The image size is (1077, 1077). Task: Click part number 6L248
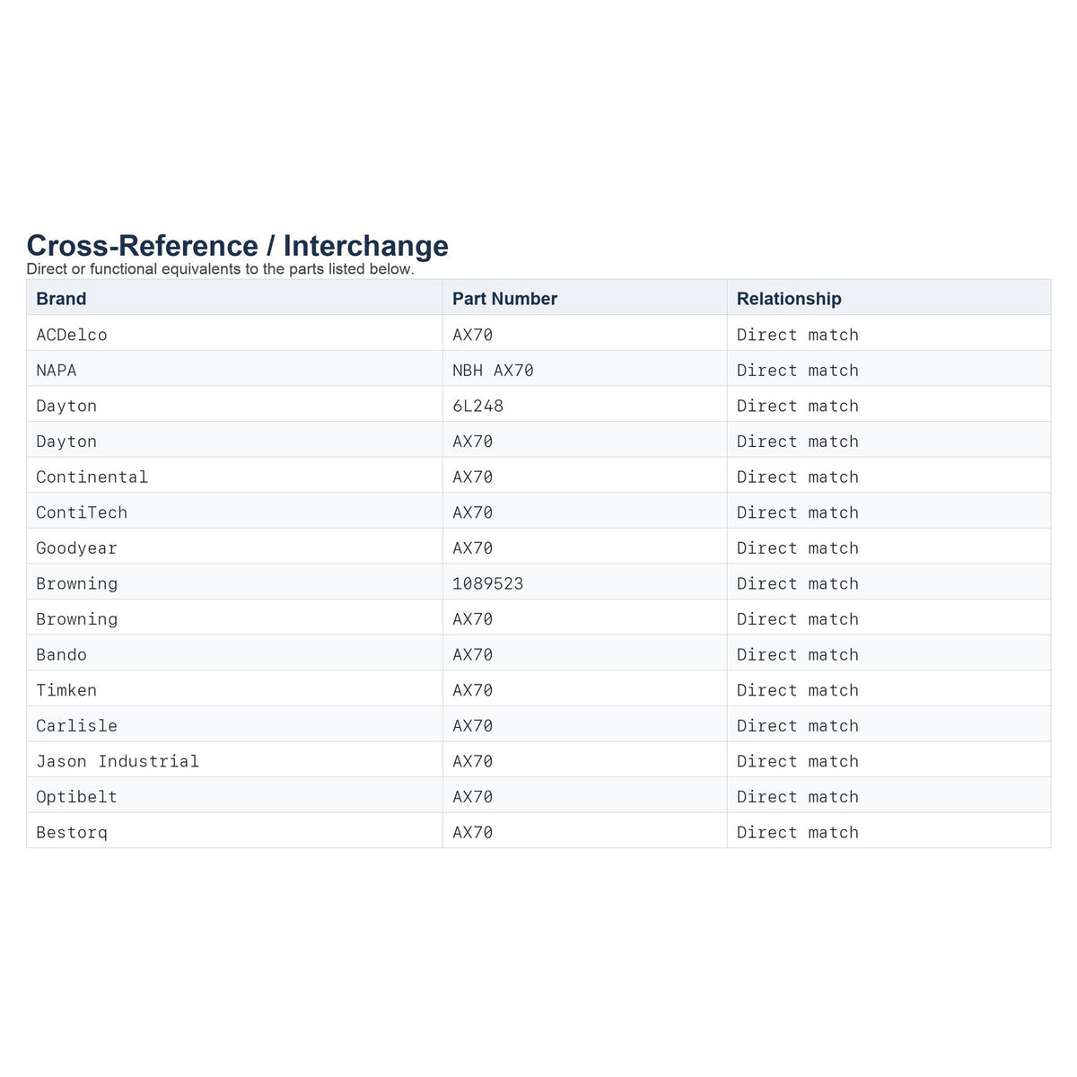[478, 406]
